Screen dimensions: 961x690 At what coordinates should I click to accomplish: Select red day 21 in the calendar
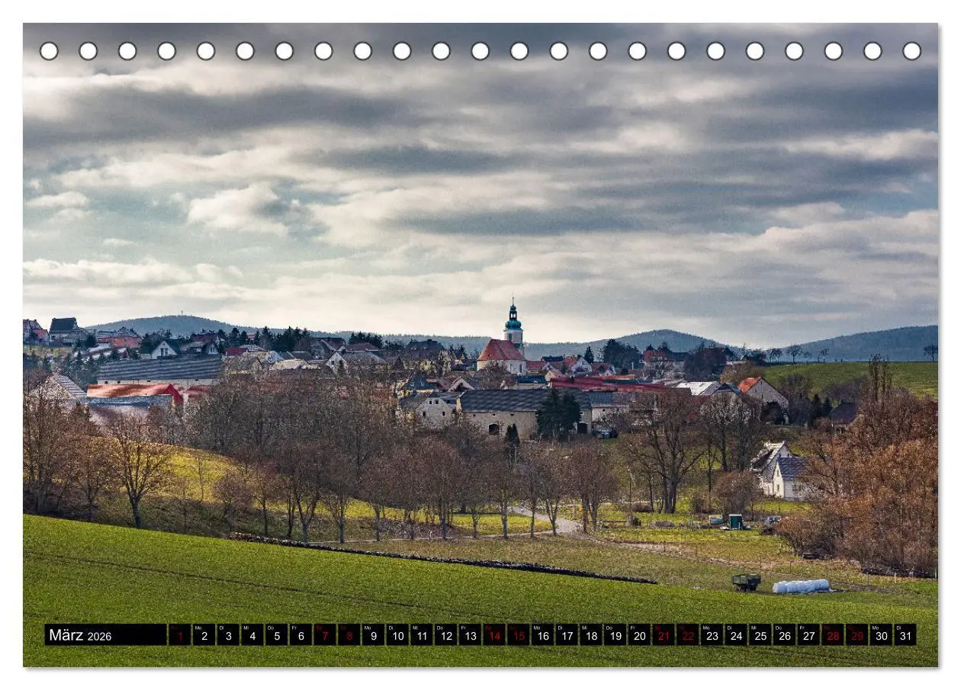pos(664,635)
